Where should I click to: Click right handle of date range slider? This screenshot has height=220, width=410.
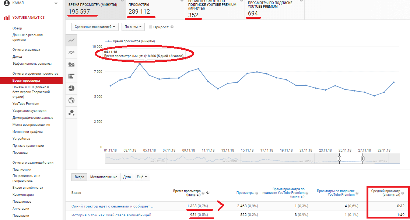[363, 159]
